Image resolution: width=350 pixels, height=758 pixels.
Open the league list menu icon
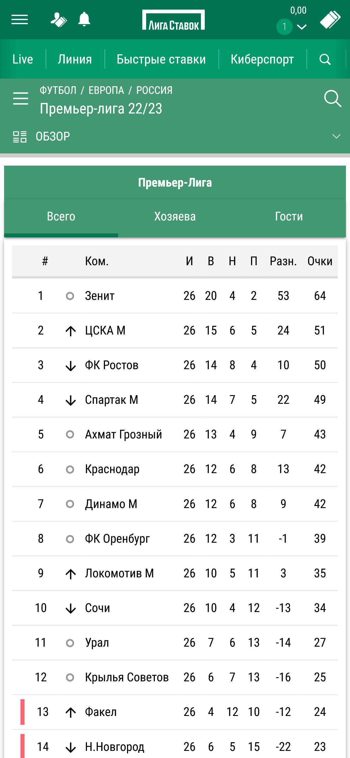[20, 98]
